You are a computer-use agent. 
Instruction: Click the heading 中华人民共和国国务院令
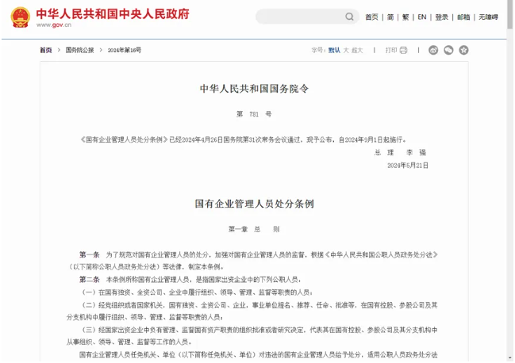coord(254,89)
